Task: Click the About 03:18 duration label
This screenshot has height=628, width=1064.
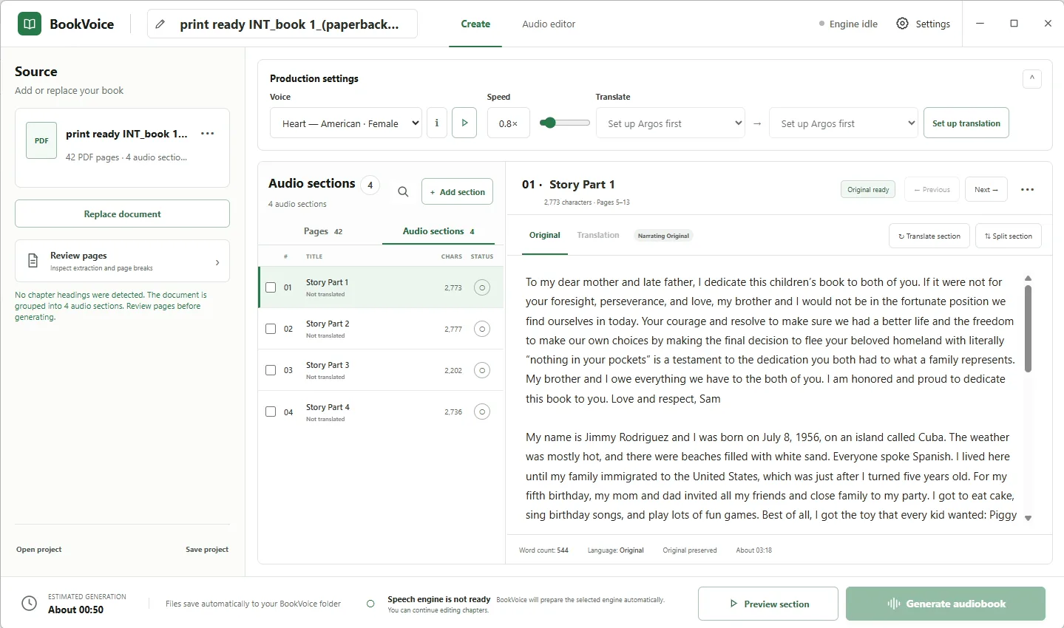Action: pos(753,550)
